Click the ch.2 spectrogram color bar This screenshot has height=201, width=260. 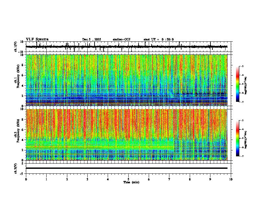[x=237, y=138]
